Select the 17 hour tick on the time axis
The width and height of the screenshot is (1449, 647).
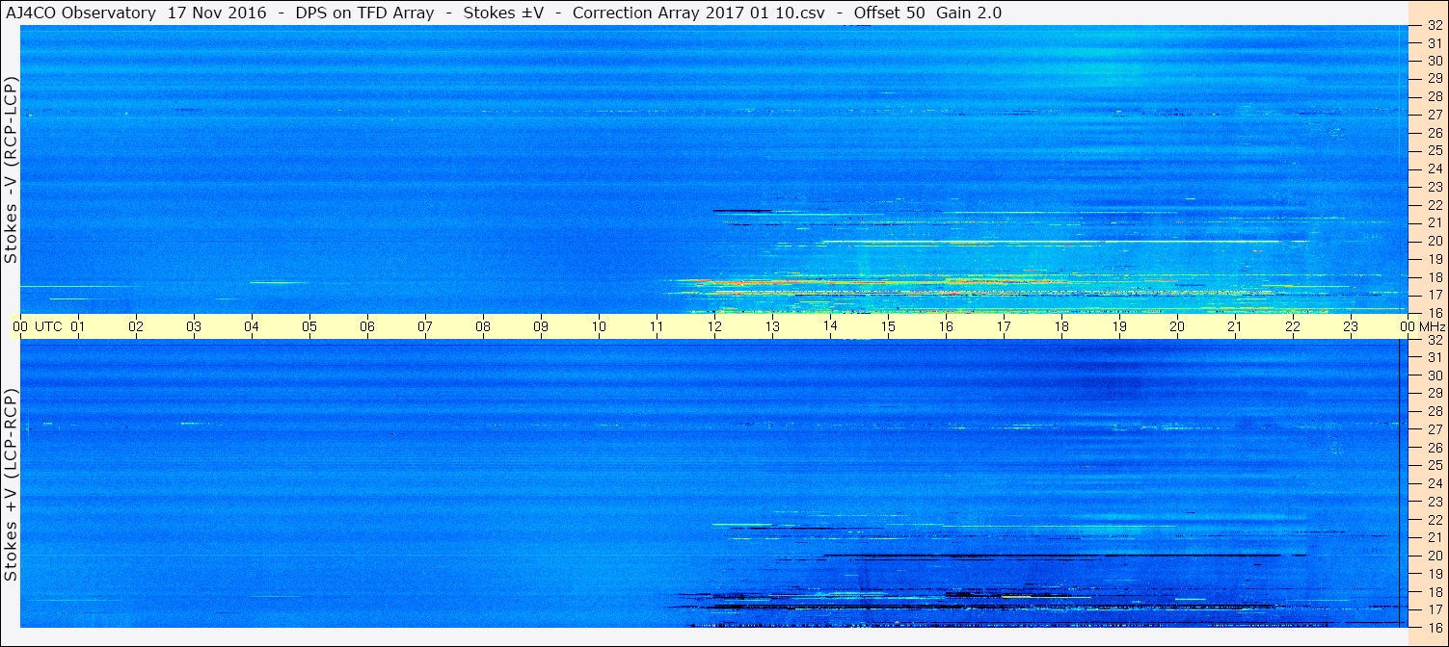1004,326
